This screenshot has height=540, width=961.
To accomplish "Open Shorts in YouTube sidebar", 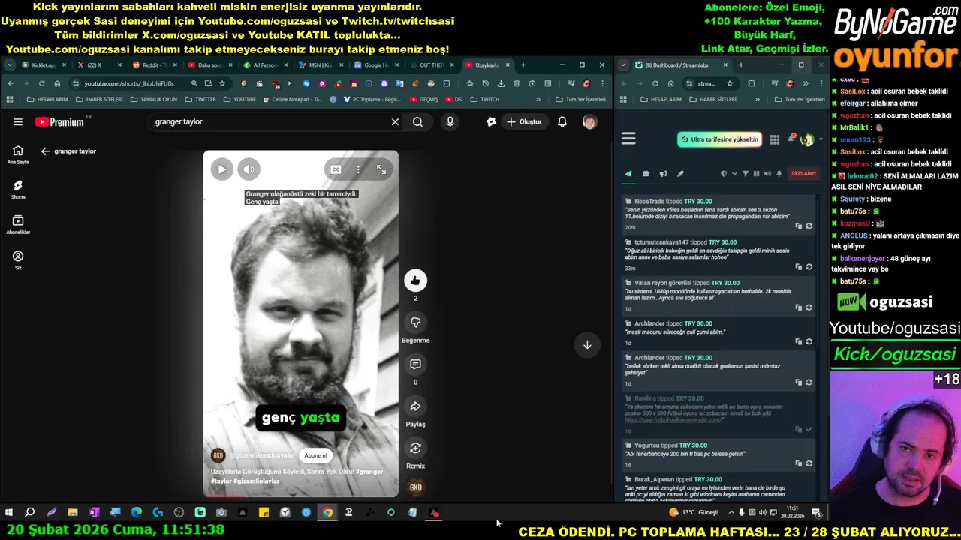I will pyautogui.click(x=18, y=189).
